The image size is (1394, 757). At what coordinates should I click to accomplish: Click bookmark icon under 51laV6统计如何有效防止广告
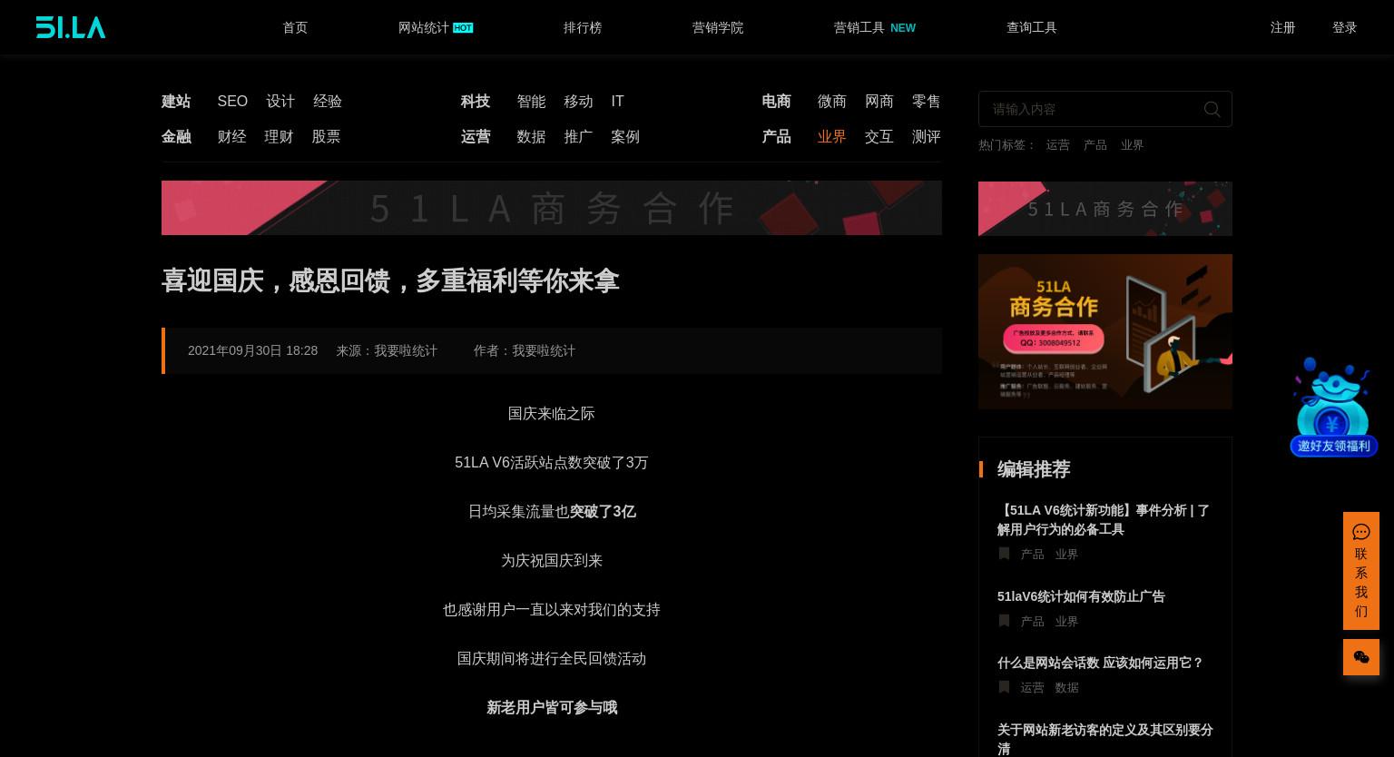point(1004,621)
